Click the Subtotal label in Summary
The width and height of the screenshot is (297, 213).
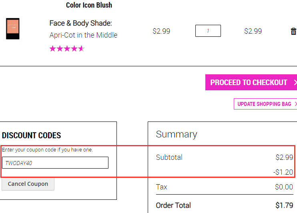click(x=169, y=157)
